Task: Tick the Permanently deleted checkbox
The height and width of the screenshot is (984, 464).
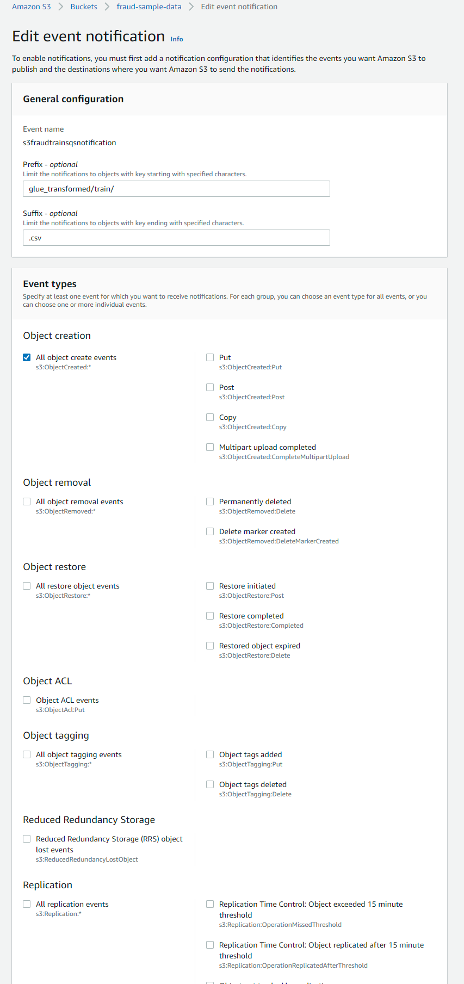Action: pyautogui.click(x=210, y=502)
